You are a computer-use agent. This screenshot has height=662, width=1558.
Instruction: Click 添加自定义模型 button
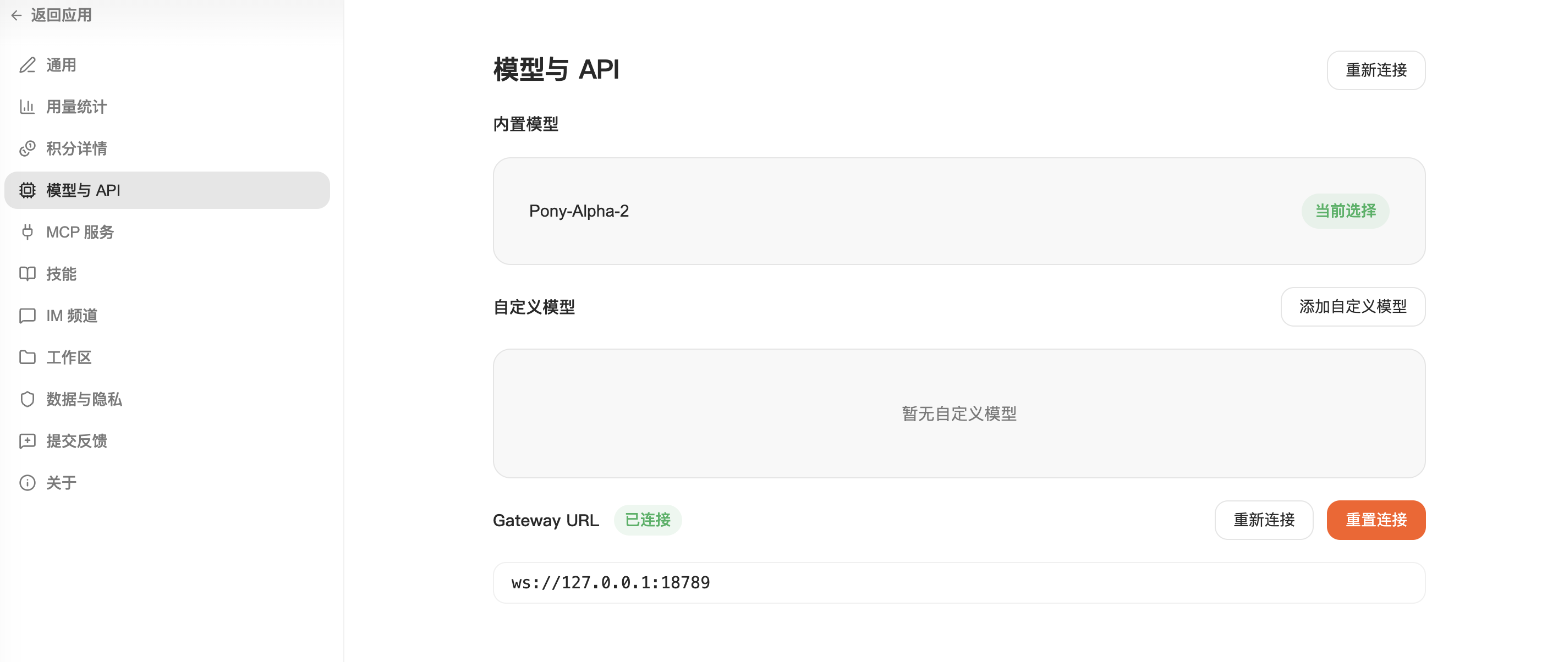(x=1352, y=306)
